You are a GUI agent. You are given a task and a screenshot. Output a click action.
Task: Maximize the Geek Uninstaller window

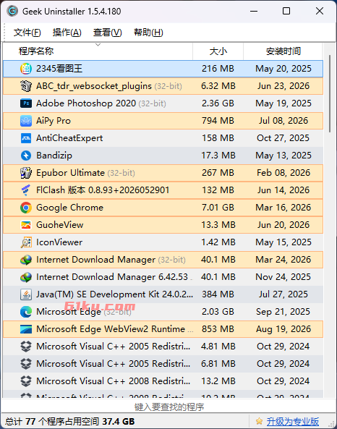(286, 12)
